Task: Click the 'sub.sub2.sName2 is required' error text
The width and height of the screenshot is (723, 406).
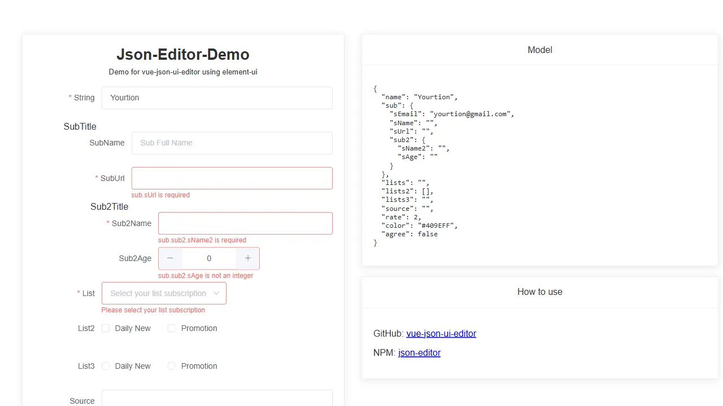Action: (202, 240)
